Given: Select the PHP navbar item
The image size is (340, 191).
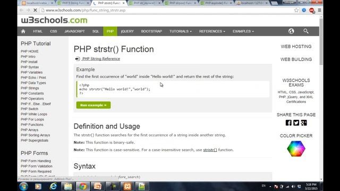Looking at the screenshot, I should (110, 31).
